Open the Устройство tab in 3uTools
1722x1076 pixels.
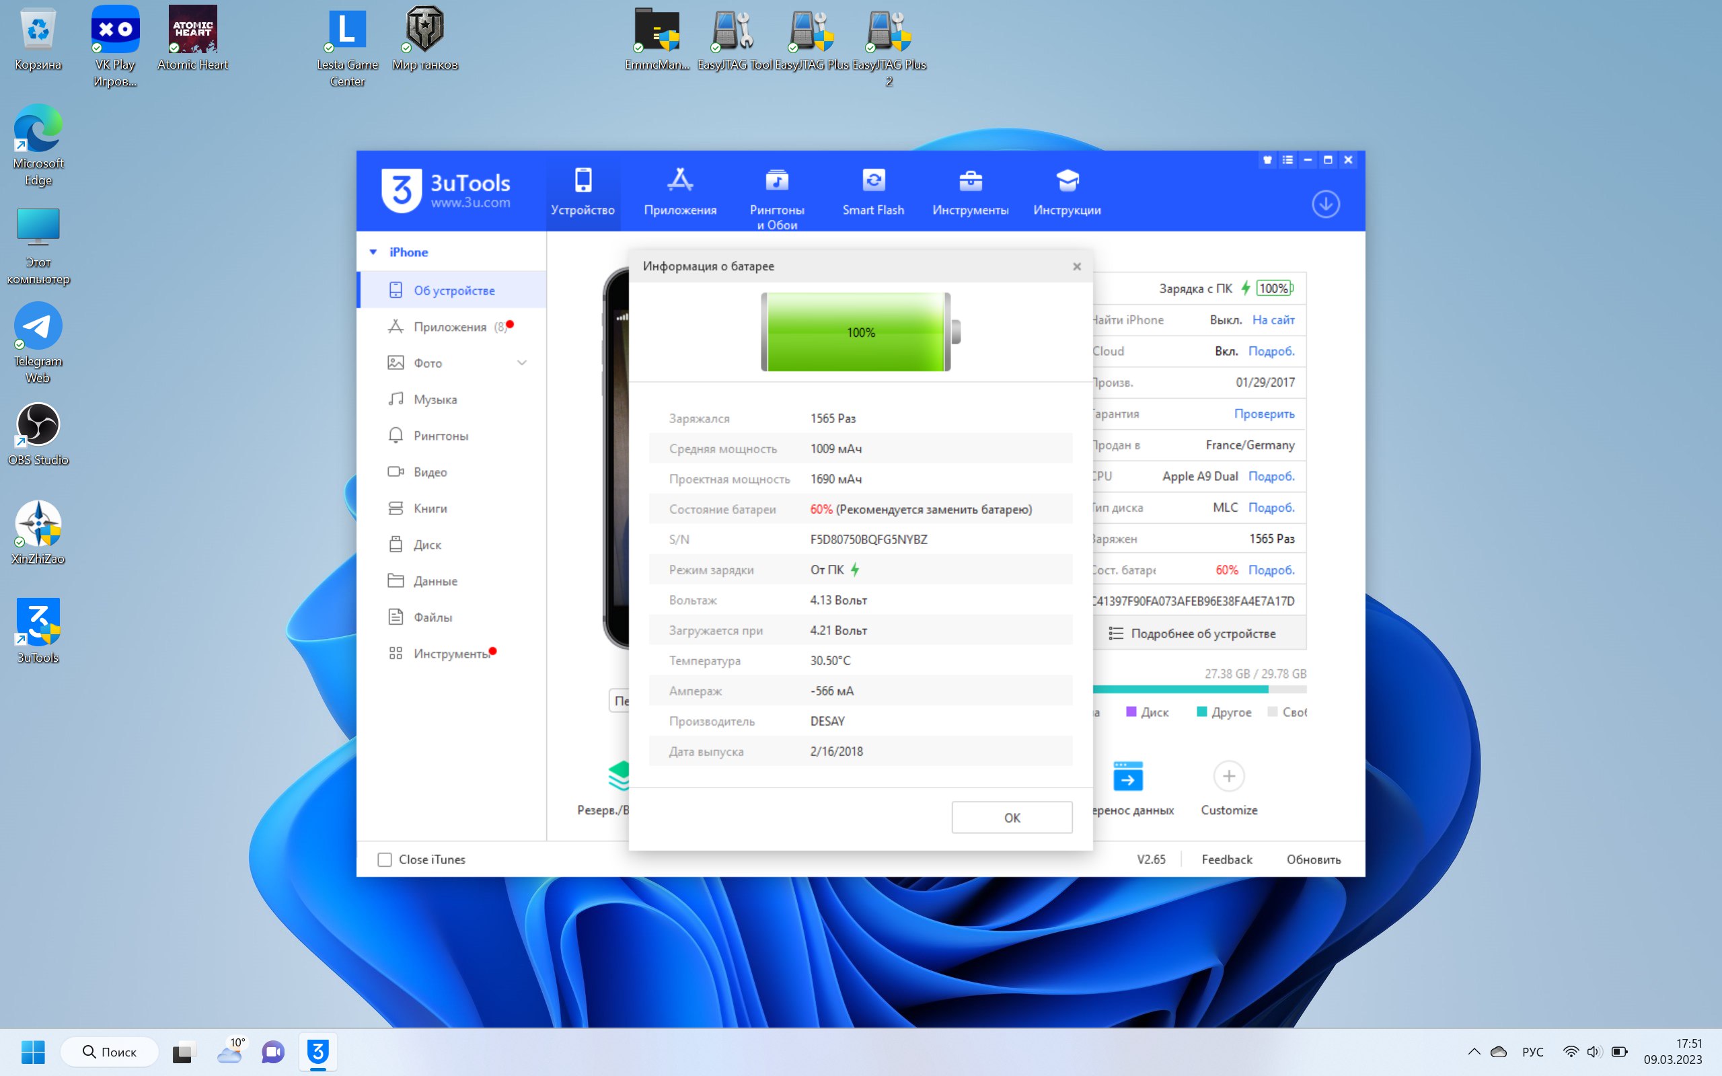click(583, 192)
